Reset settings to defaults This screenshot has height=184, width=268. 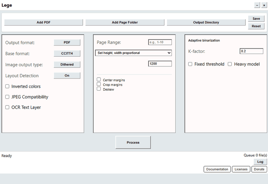tap(256, 26)
